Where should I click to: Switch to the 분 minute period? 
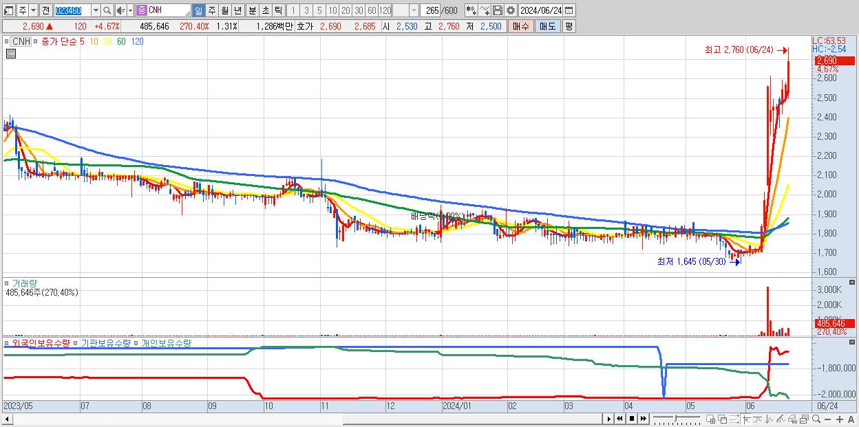click(252, 10)
